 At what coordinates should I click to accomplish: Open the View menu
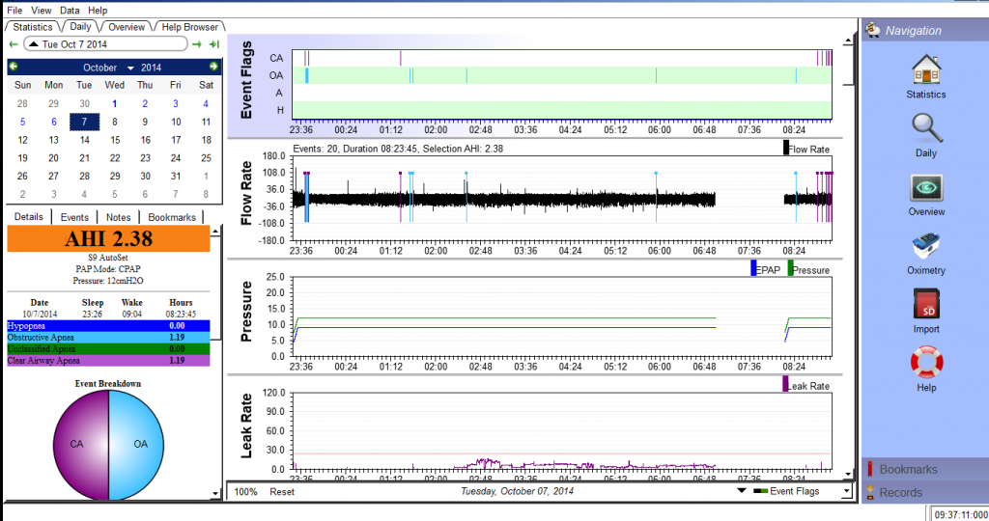click(41, 10)
